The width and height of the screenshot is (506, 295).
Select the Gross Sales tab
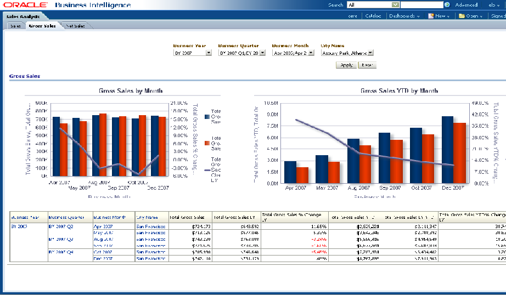[x=42, y=26]
